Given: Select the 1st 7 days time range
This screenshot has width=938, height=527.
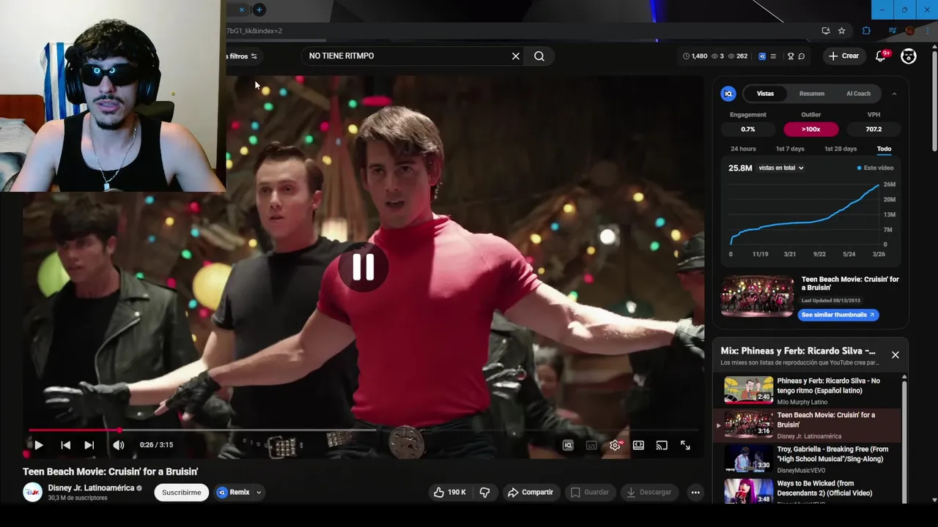Looking at the screenshot, I should pos(790,149).
